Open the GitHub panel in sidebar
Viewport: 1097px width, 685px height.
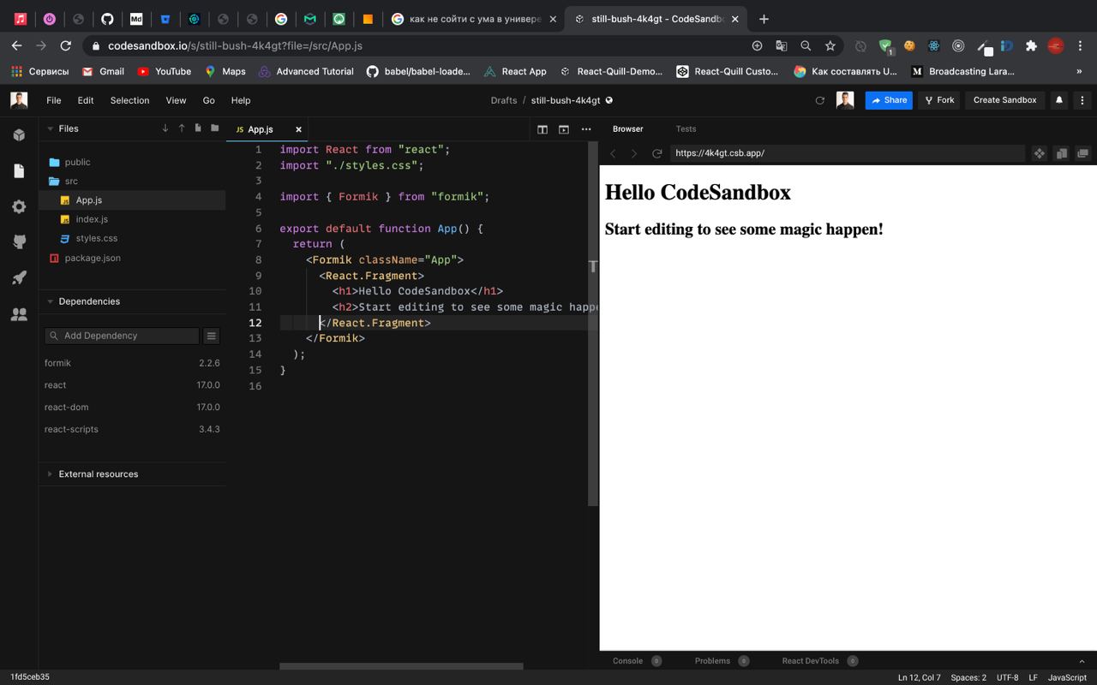19,242
